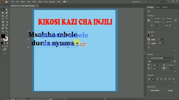179x100 pixels.
Task: Open leading value dropdown
Action: coord(175,65)
